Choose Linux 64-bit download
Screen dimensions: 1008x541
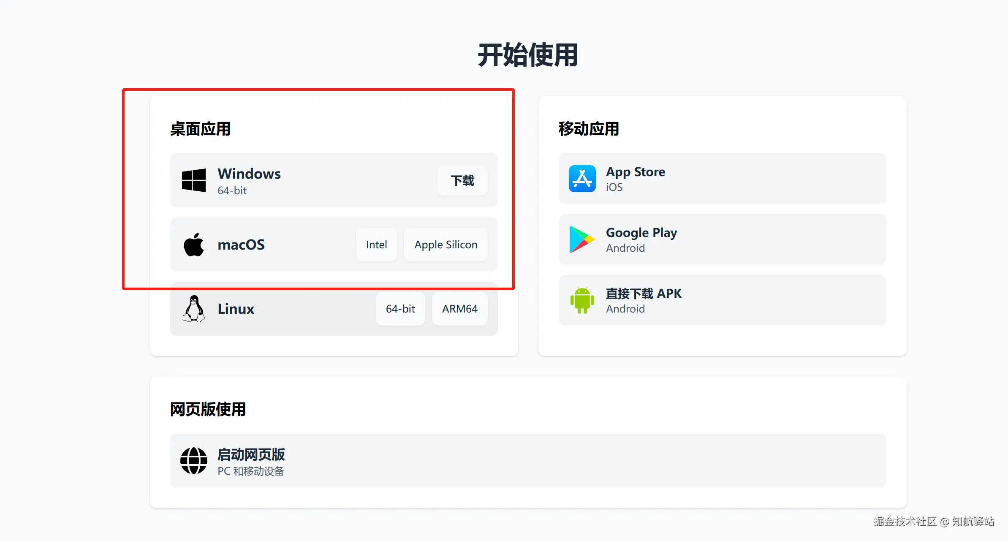(400, 309)
